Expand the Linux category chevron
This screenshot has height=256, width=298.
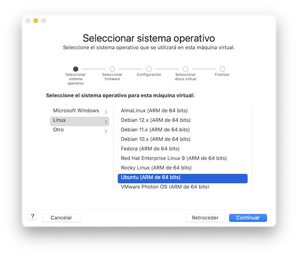point(106,121)
